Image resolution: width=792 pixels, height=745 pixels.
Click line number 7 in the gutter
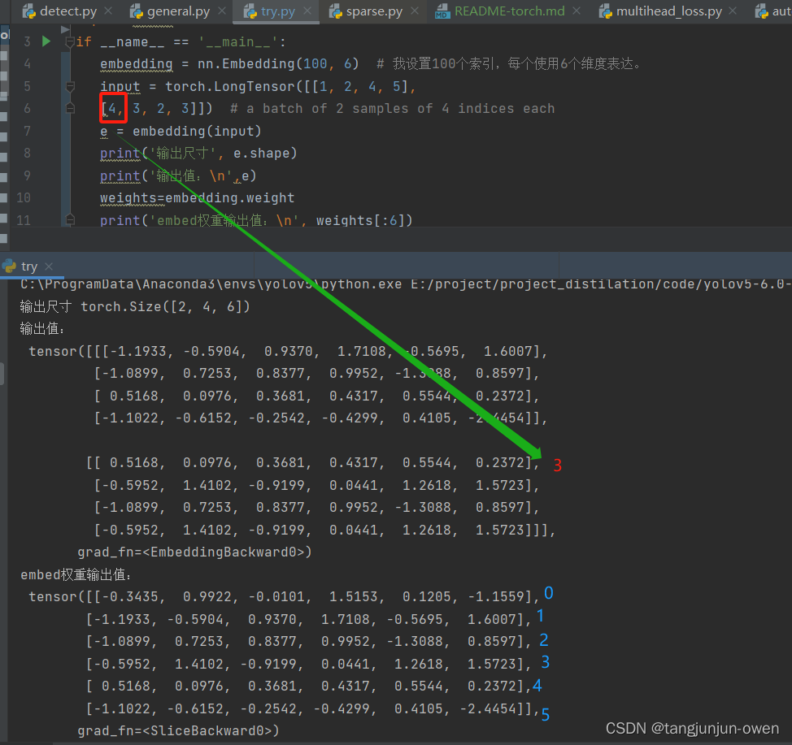pos(27,131)
